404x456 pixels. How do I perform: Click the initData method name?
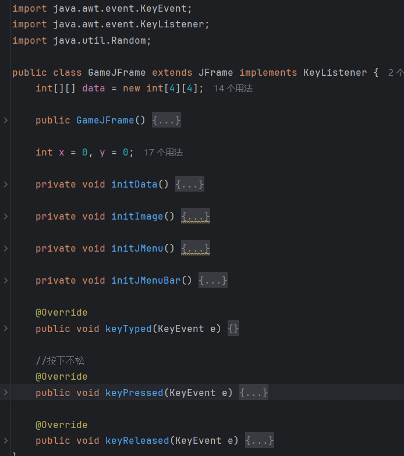coord(134,184)
